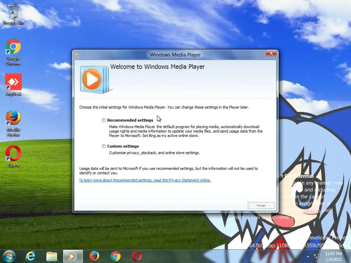The width and height of the screenshot is (351, 263).
Task: Click the 'Recommended settings' label text
Action: coord(130,120)
